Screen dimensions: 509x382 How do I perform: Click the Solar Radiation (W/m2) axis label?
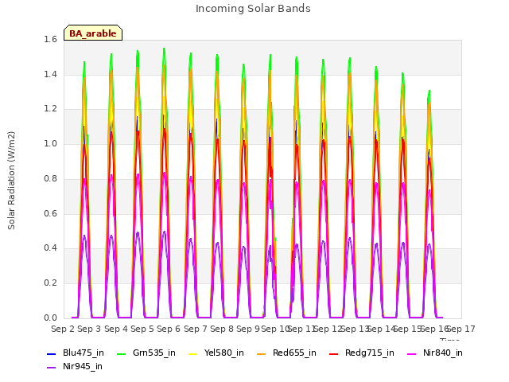tap(11, 181)
